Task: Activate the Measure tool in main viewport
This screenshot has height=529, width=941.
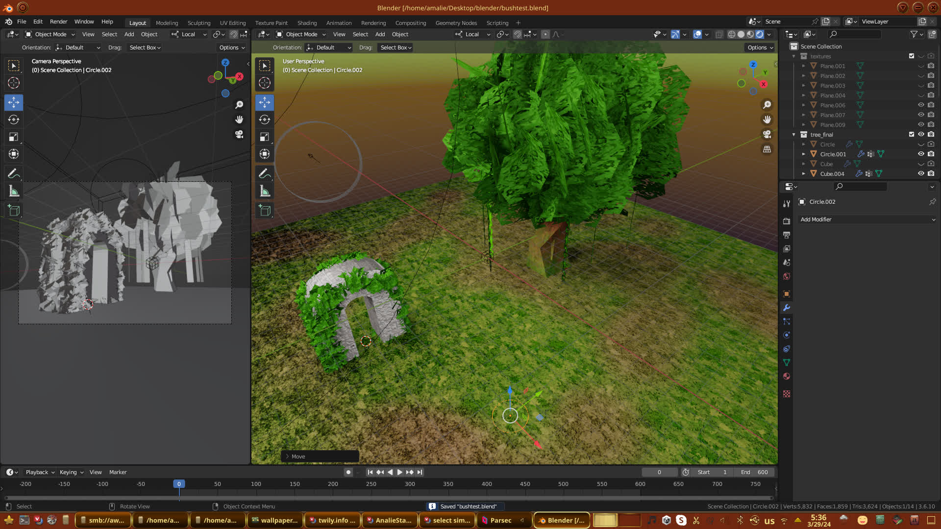Action: click(x=265, y=191)
